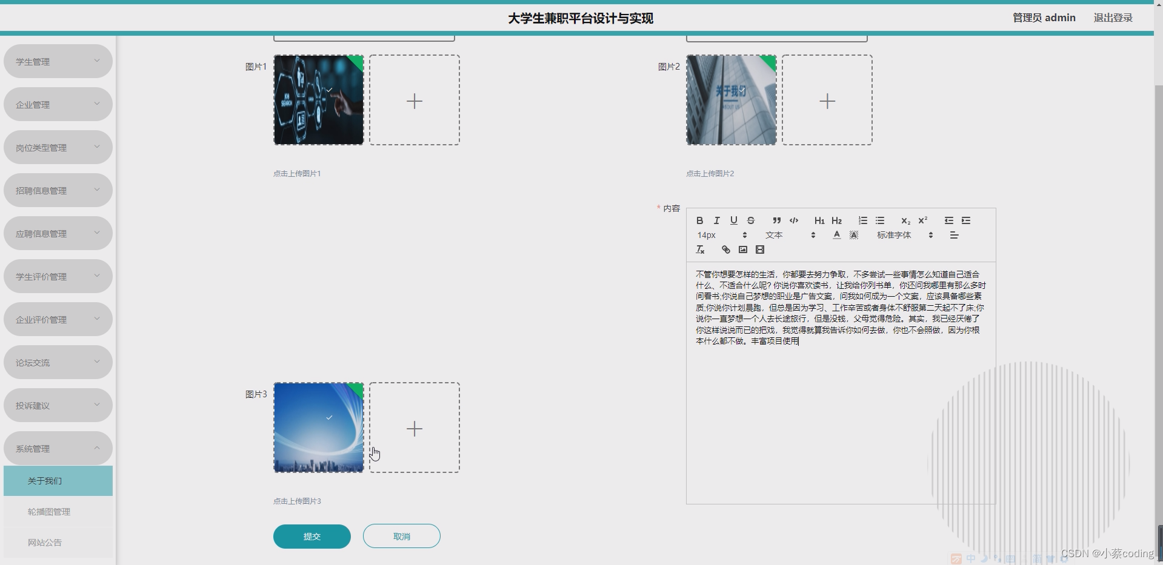Open the 关于我们 submenu item
Image resolution: width=1163 pixels, height=565 pixels.
pyautogui.click(x=58, y=481)
